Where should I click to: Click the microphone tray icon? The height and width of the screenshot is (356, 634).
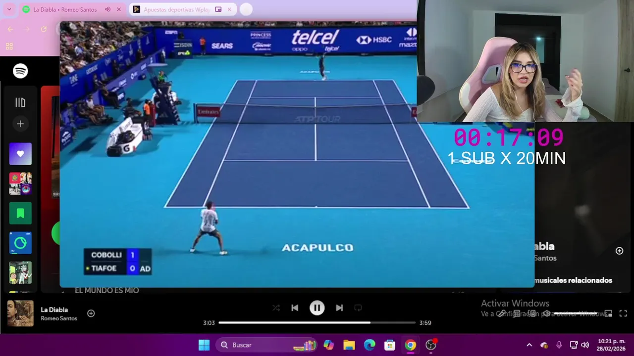(559, 345)
